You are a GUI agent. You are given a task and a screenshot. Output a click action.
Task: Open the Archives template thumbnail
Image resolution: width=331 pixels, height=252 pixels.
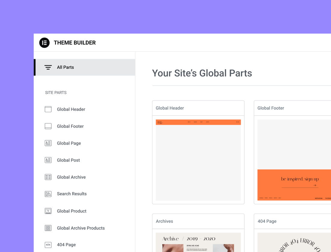(198, 242)
